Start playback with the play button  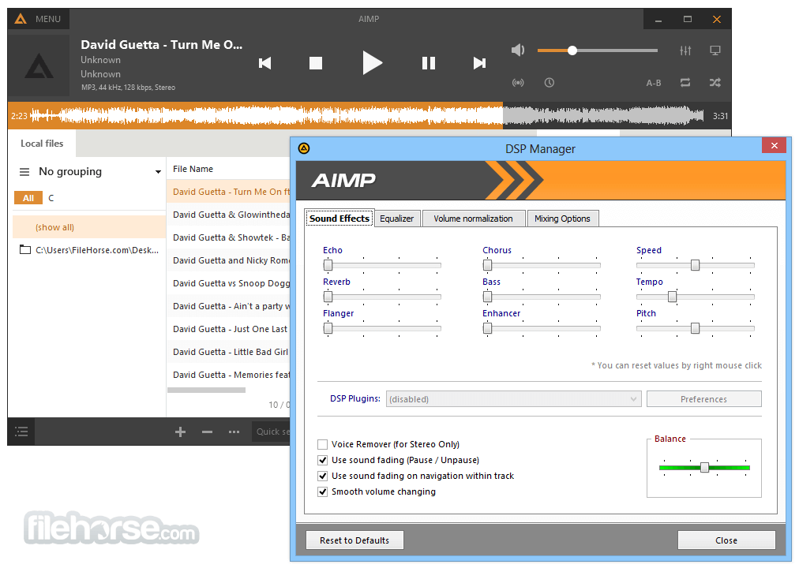[372, 63]
